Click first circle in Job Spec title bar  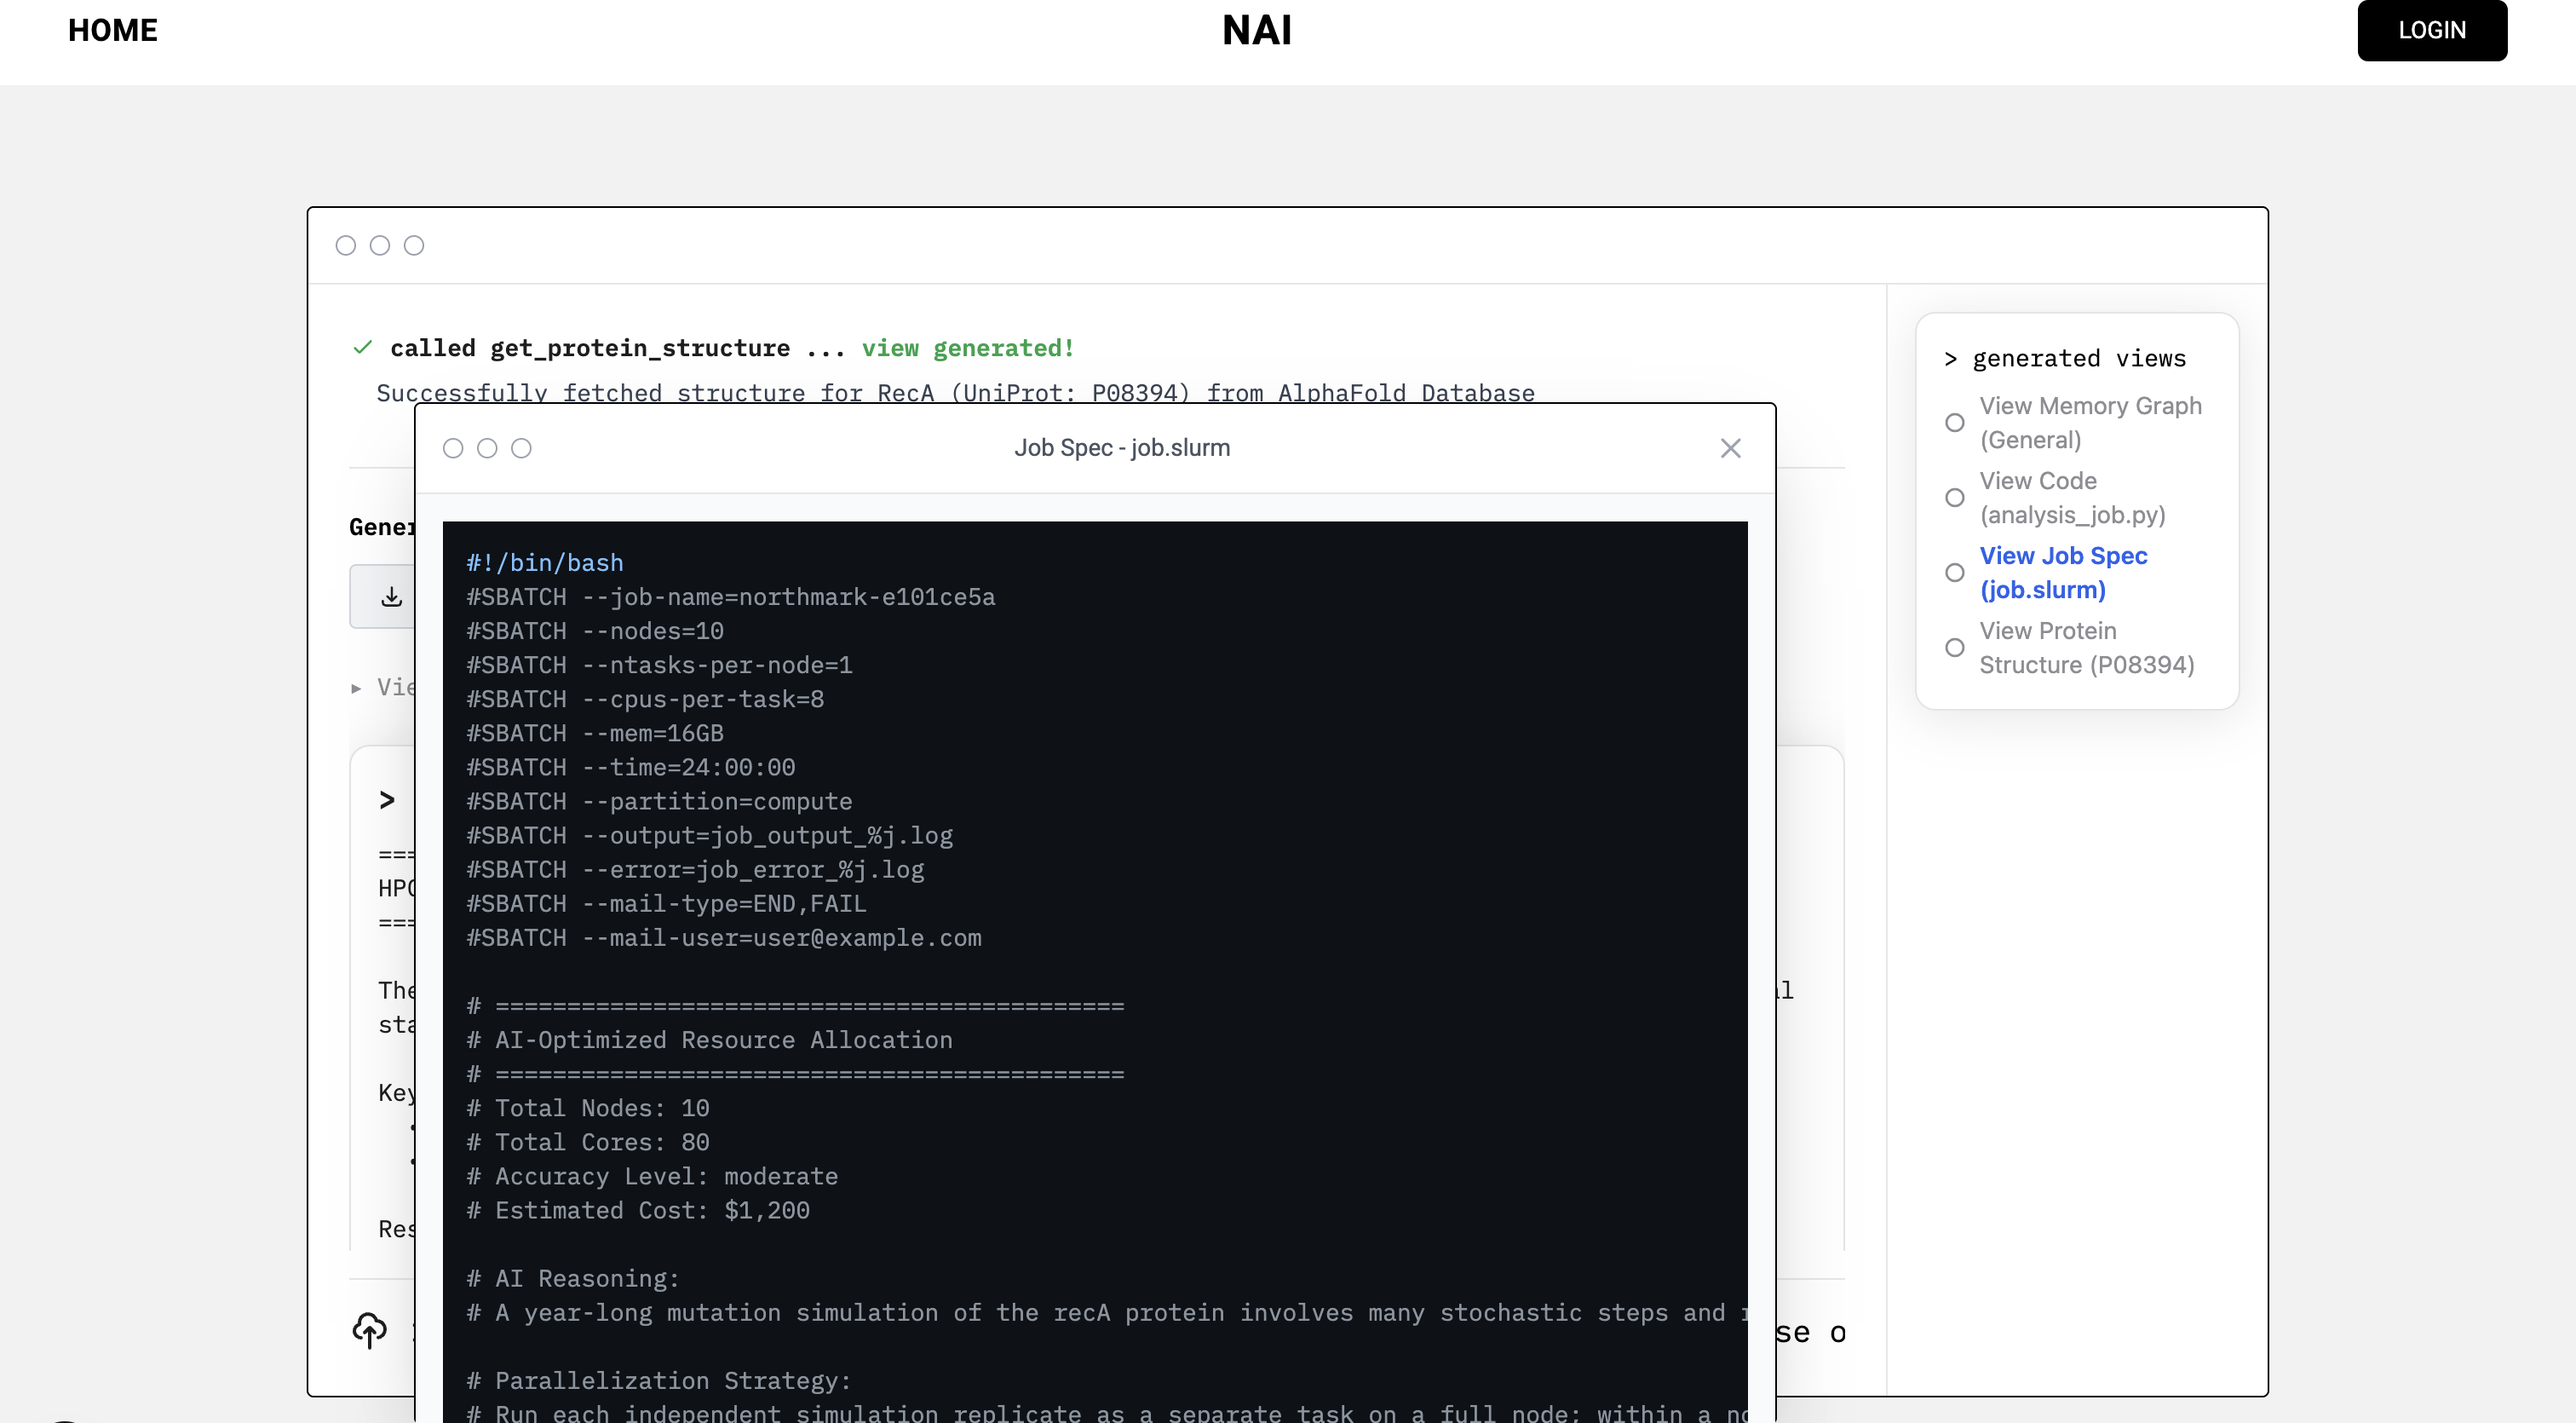click(453, 448)
